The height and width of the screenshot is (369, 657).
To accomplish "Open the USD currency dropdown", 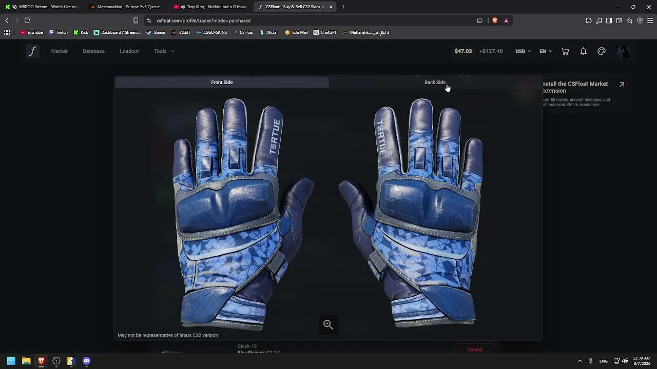I will click(x=523, y=51).
